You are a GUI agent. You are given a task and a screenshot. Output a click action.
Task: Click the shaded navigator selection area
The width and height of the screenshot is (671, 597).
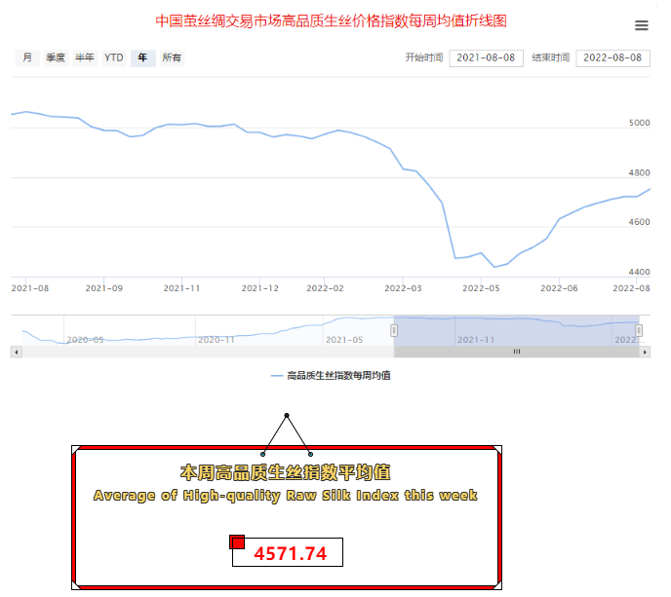coord(517,329)
